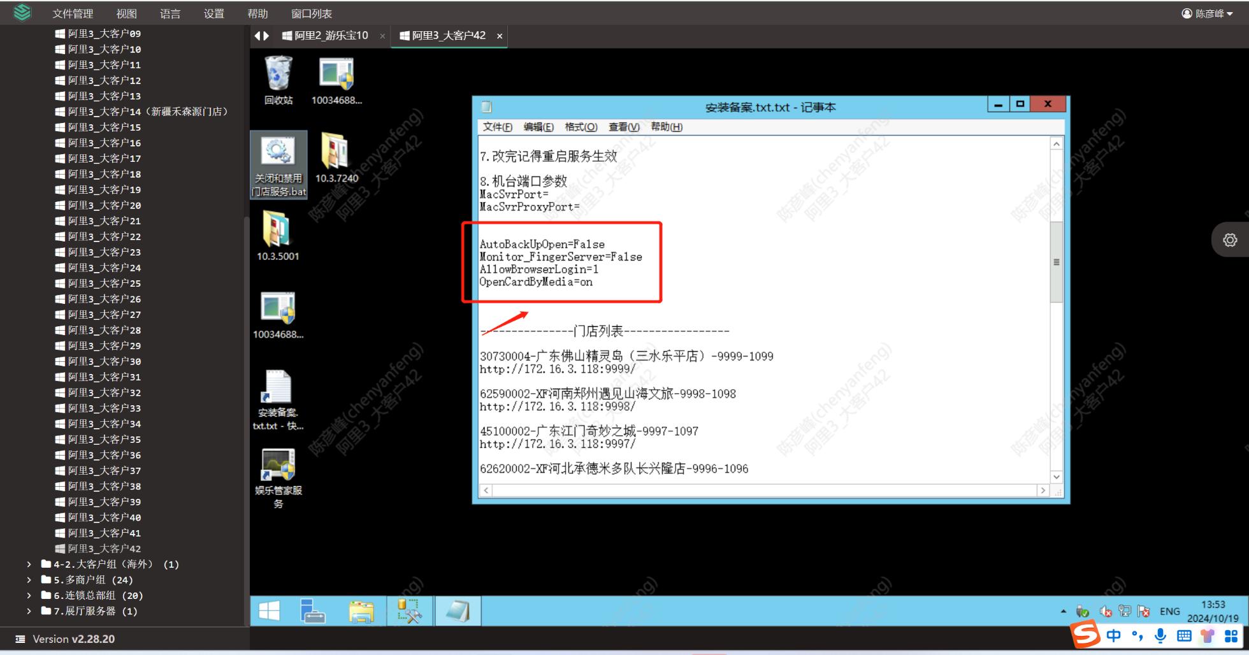
Task: Open the 娱乐管家服务 desktop shortcut
Action: tap(278, 478)
